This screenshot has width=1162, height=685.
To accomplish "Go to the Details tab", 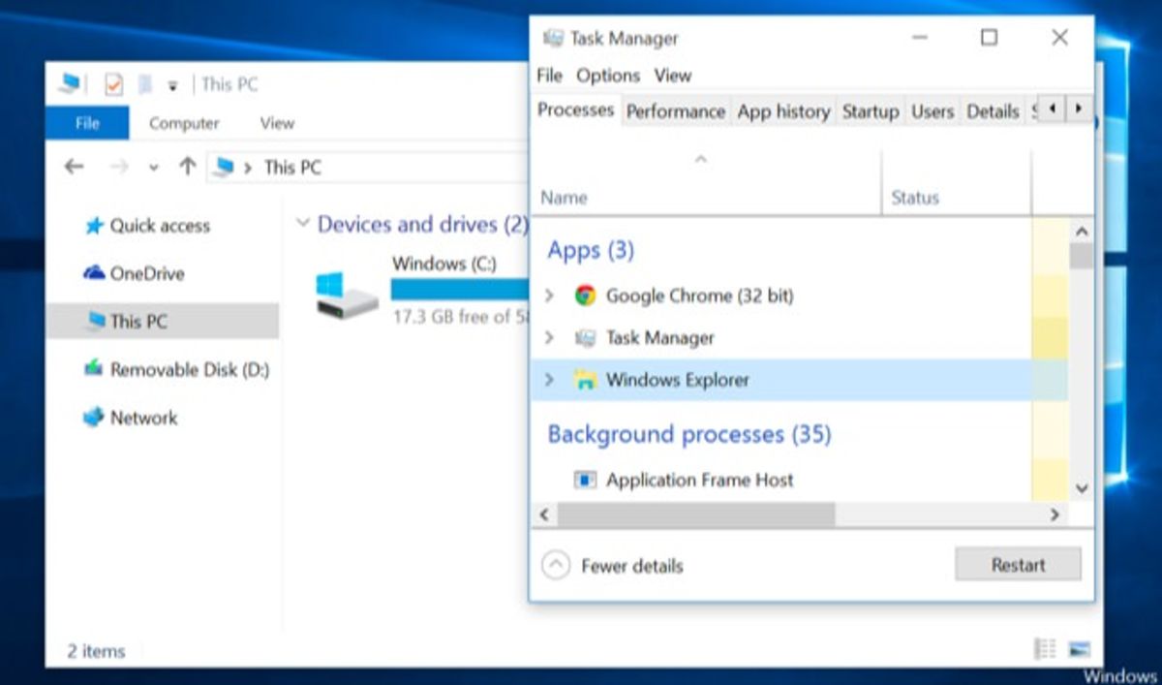I will tap(993, 111).
